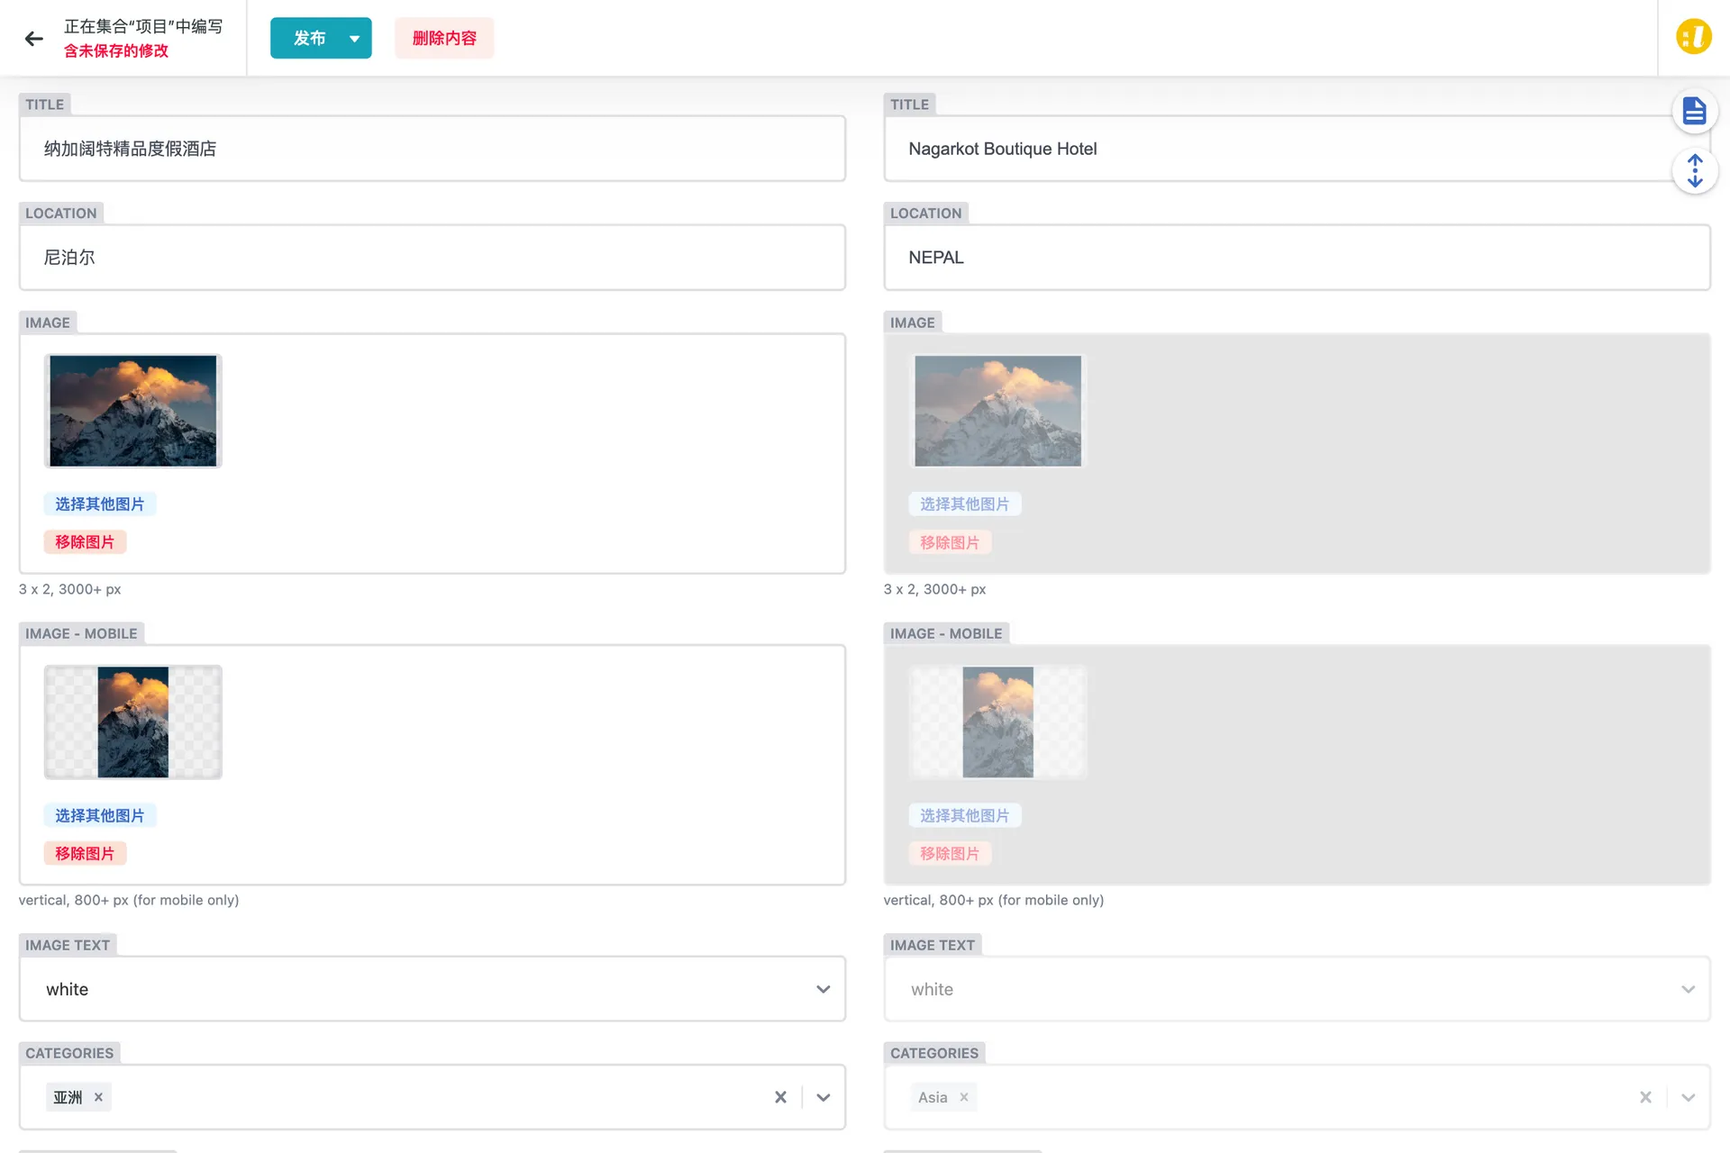Click the left mobile vertical image thumbnail
1730x1153 pixels.
(x=133, y=722)
